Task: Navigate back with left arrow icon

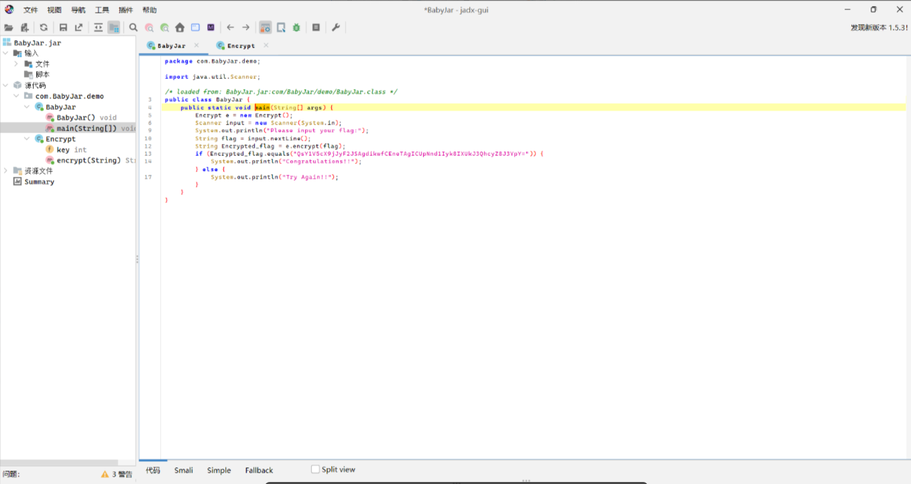Action: (231, 27)
